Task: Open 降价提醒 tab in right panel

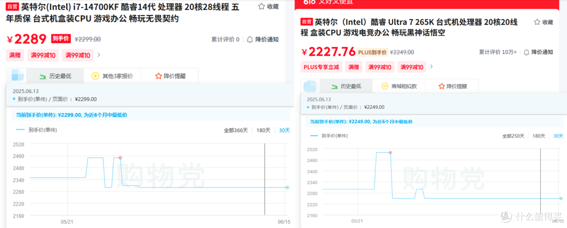Action: point(452,86)
